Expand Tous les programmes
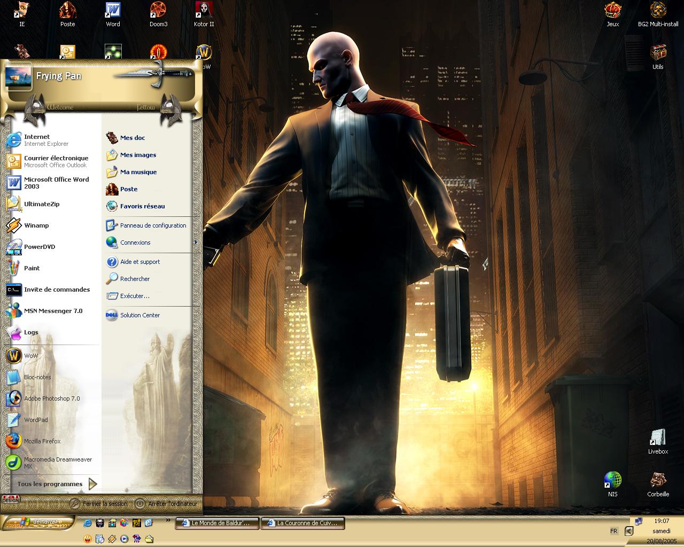684x547 pixels. click(x=57, y=484)
